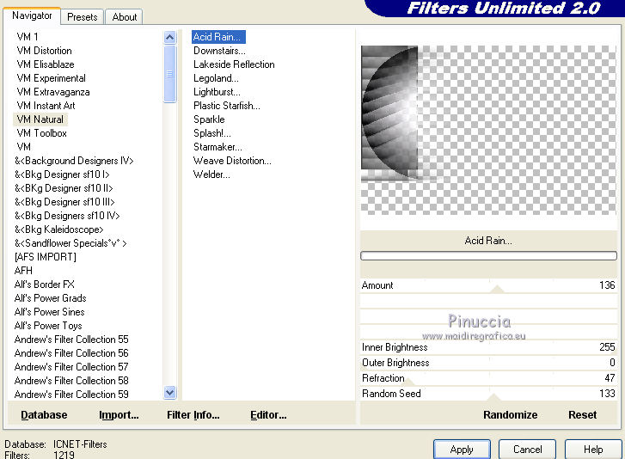625x459 pixels.
Task: Select the Acid Rain... filter
Action: click(218, 37)
